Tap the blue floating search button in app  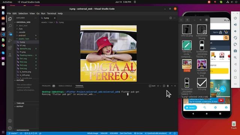[222, 89]
